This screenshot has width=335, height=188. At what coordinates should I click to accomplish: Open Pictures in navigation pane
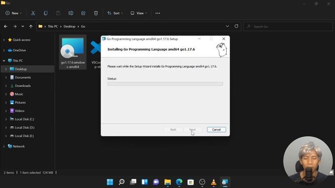click(x=20, y=102)
